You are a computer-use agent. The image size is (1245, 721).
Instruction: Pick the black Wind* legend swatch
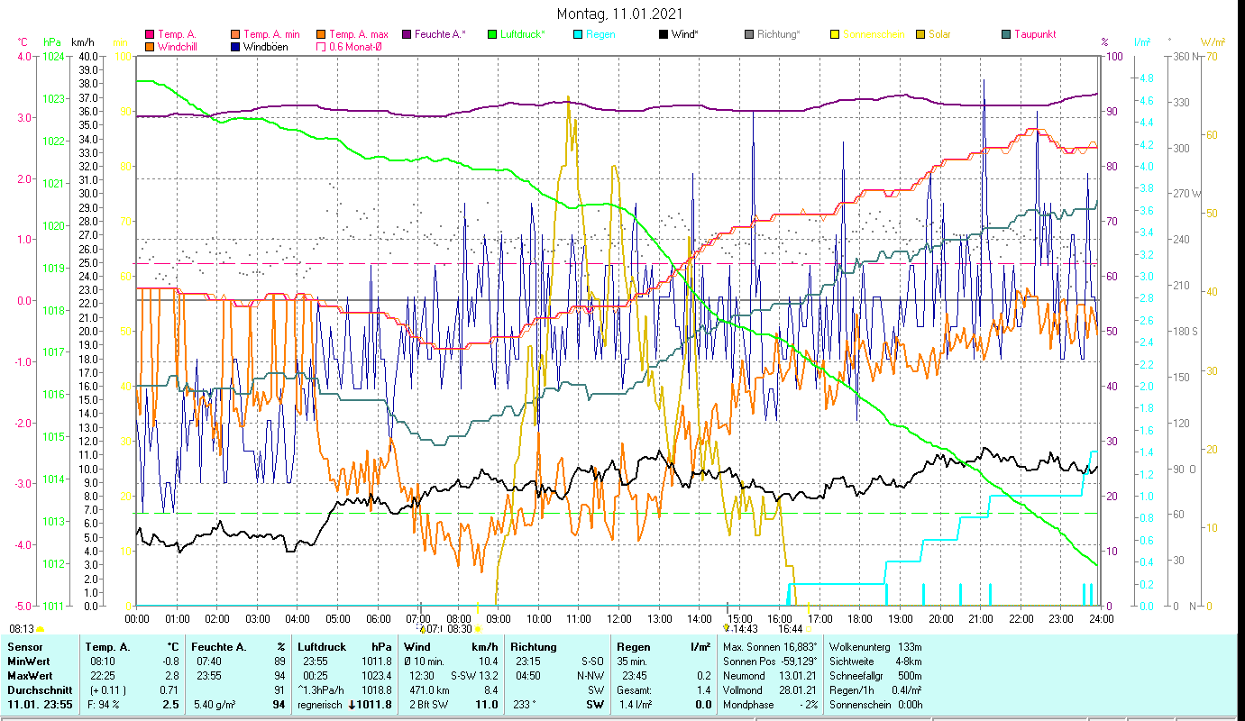664,34
